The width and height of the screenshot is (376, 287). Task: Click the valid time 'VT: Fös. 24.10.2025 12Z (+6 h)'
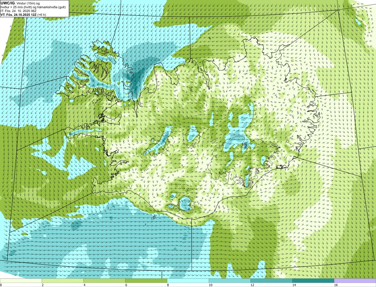[23, 14]
